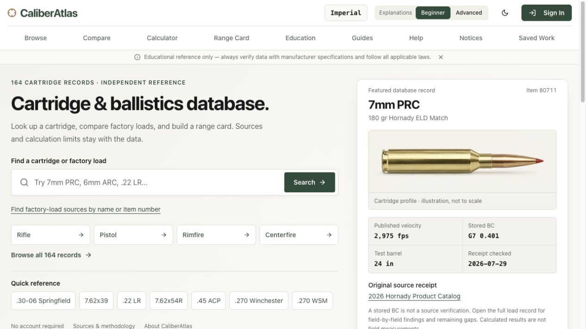Click the Published velocity 2,975 fps value
The image size is (586, 329).
[391, 236]
